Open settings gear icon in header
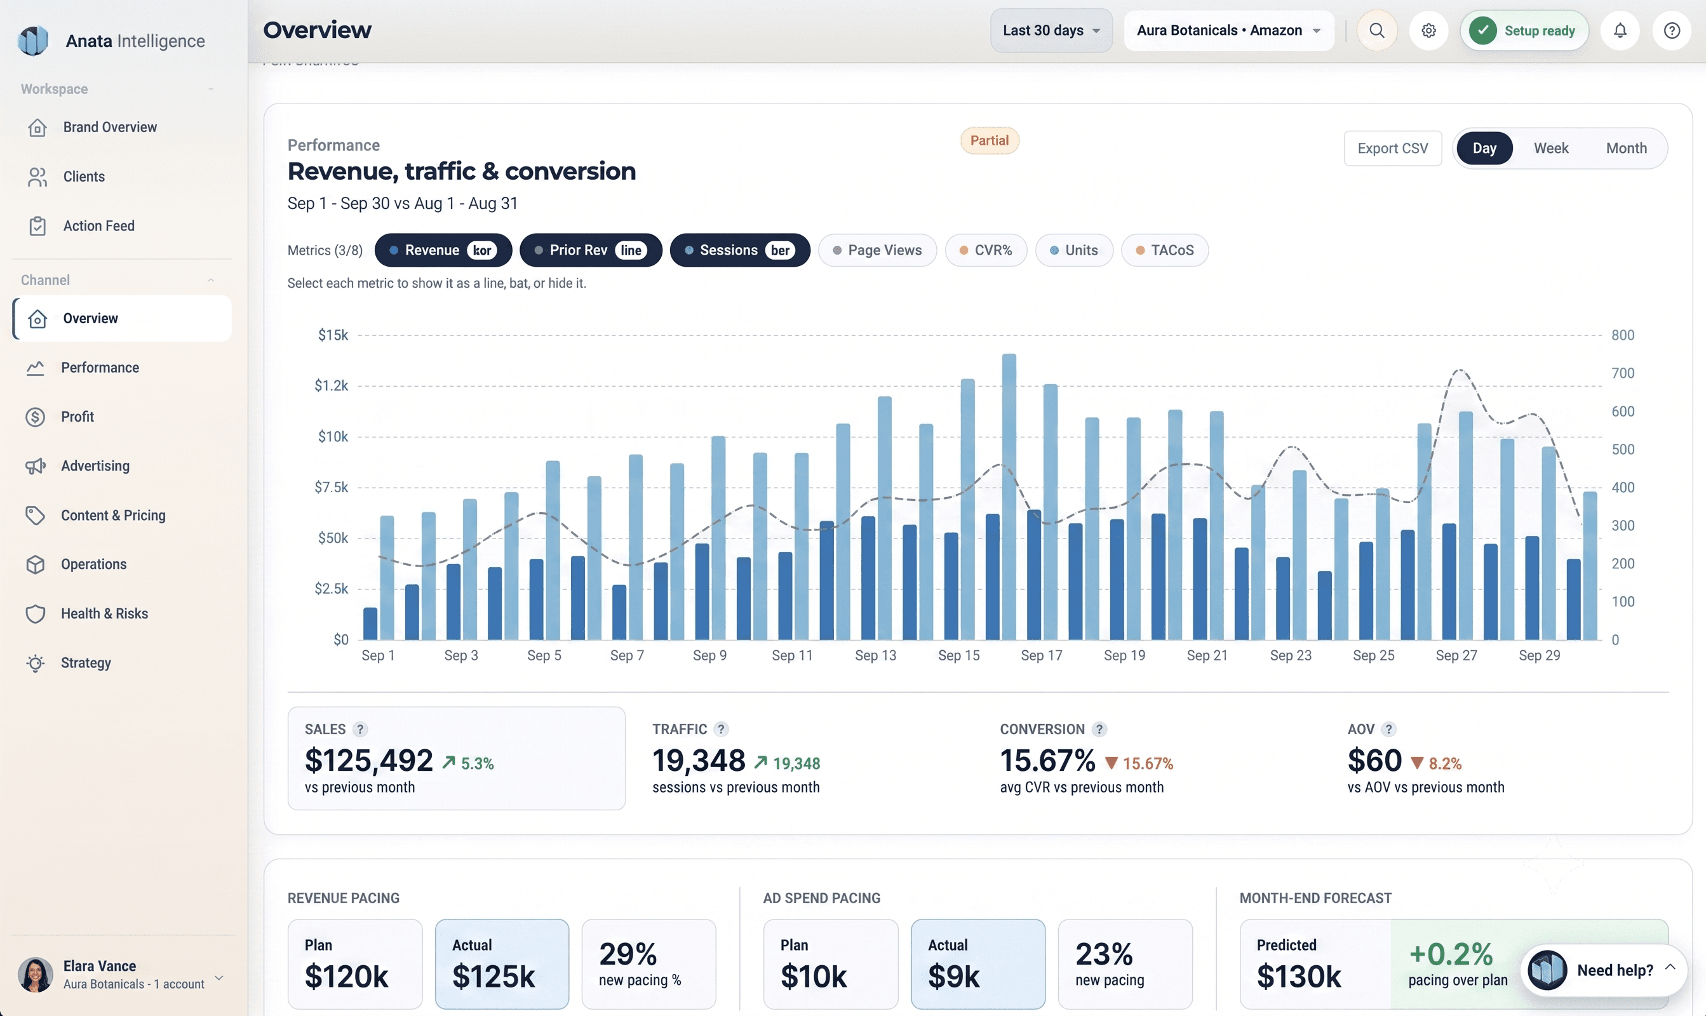The image size is (1706, 1016). 1428,30
